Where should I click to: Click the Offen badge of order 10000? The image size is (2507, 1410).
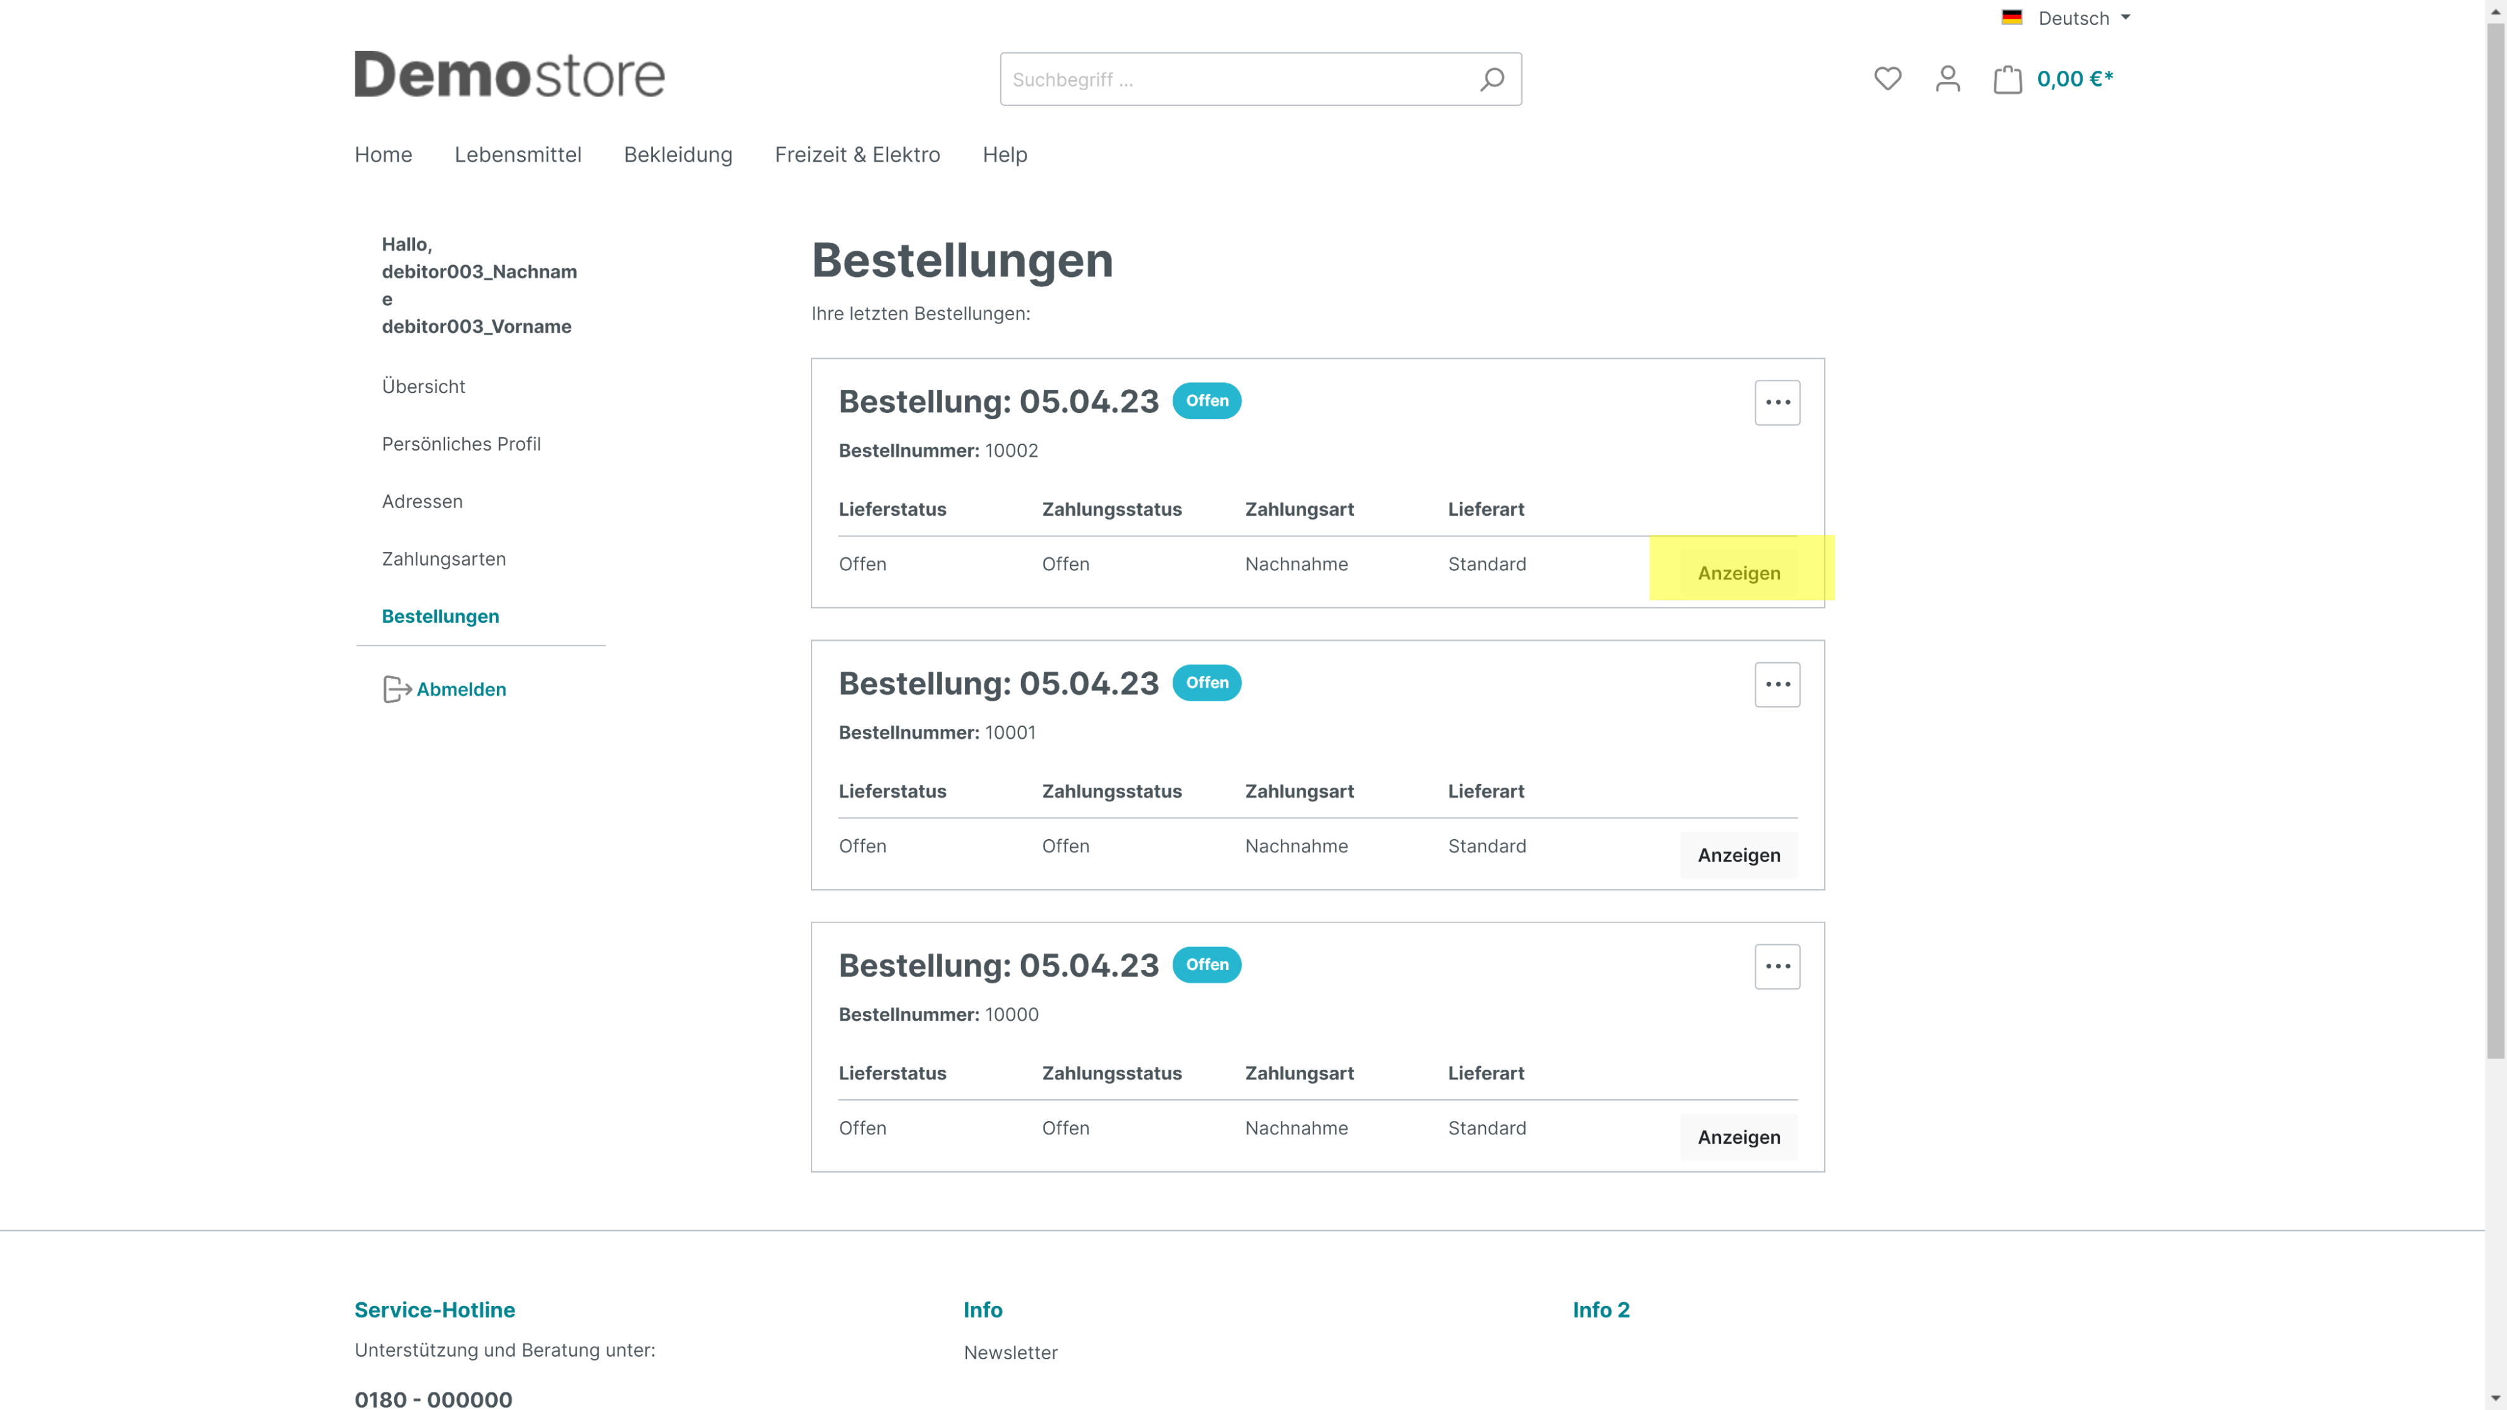(x=1206, y=965)
